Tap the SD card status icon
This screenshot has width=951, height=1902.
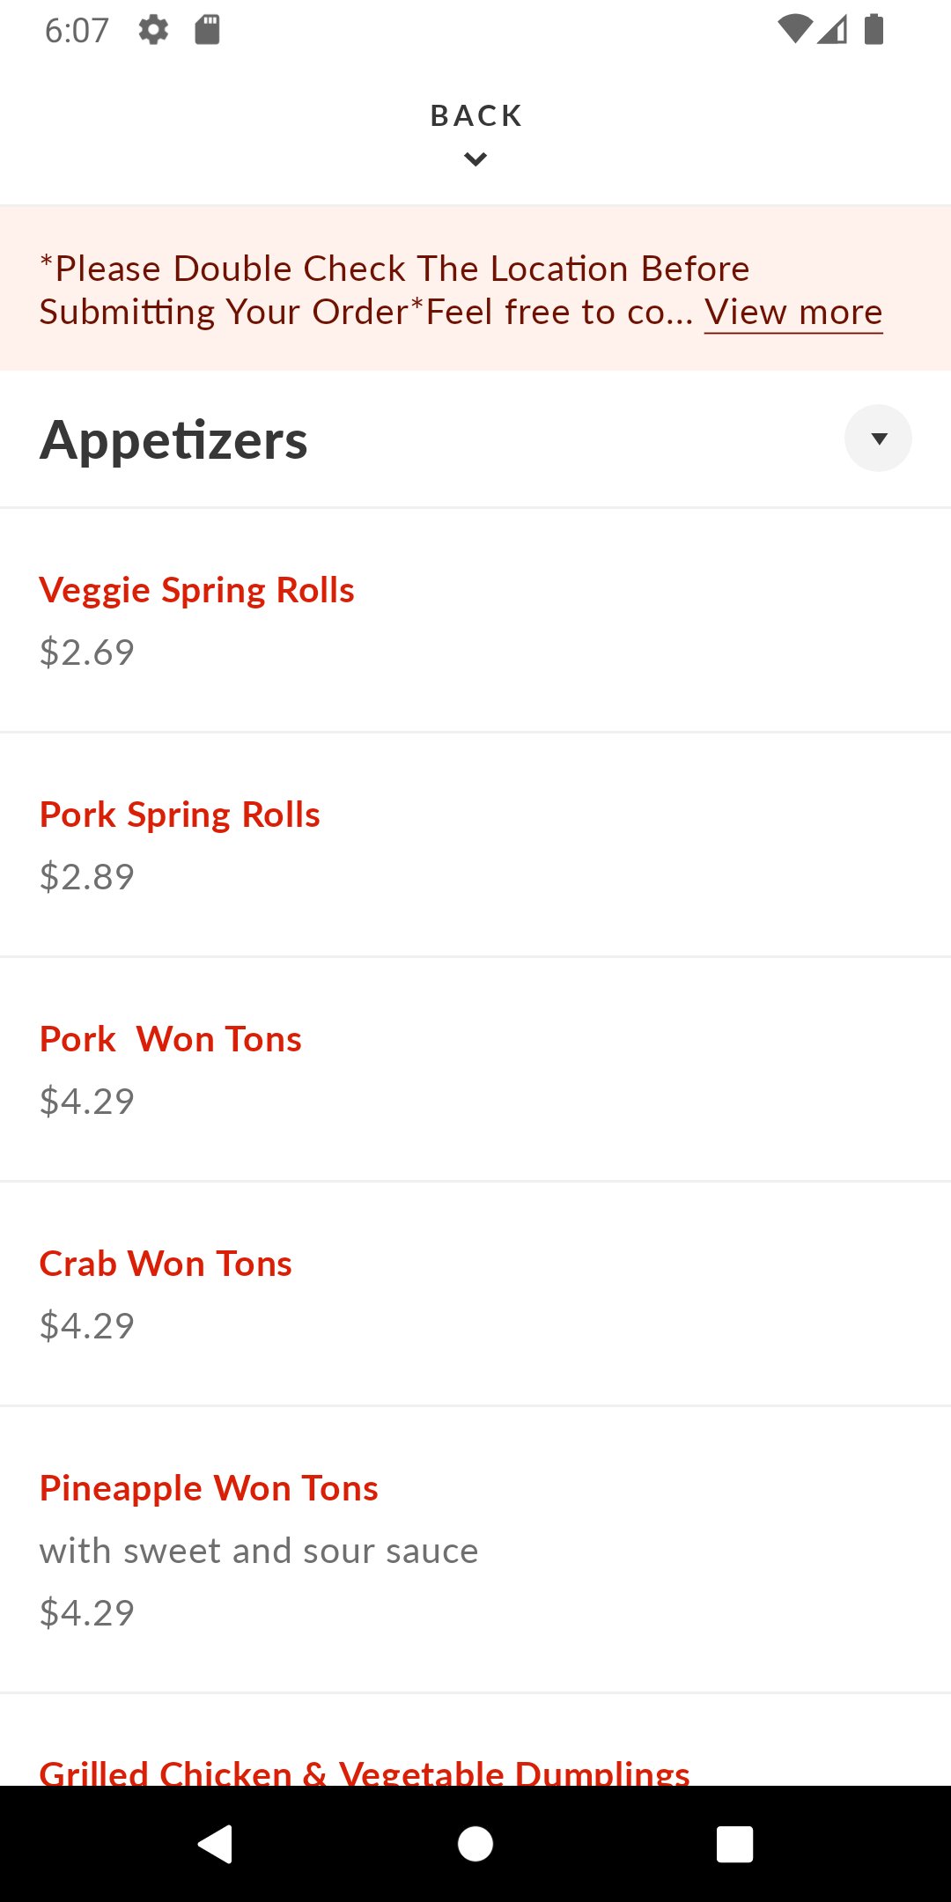207,30
